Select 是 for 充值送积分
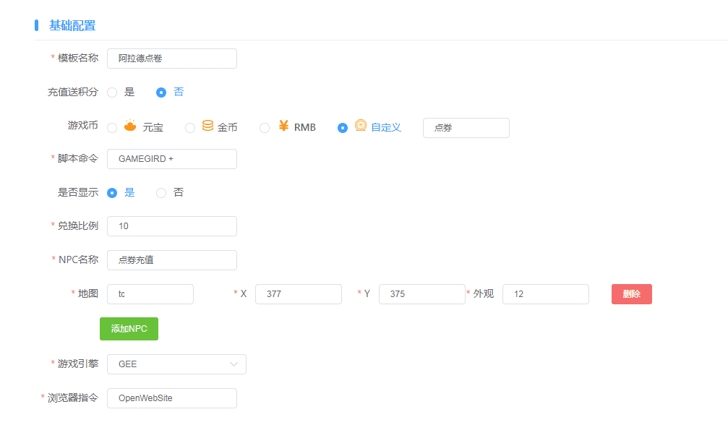The height and width of the screenshot is (425, 728). (x=112, y=93)
